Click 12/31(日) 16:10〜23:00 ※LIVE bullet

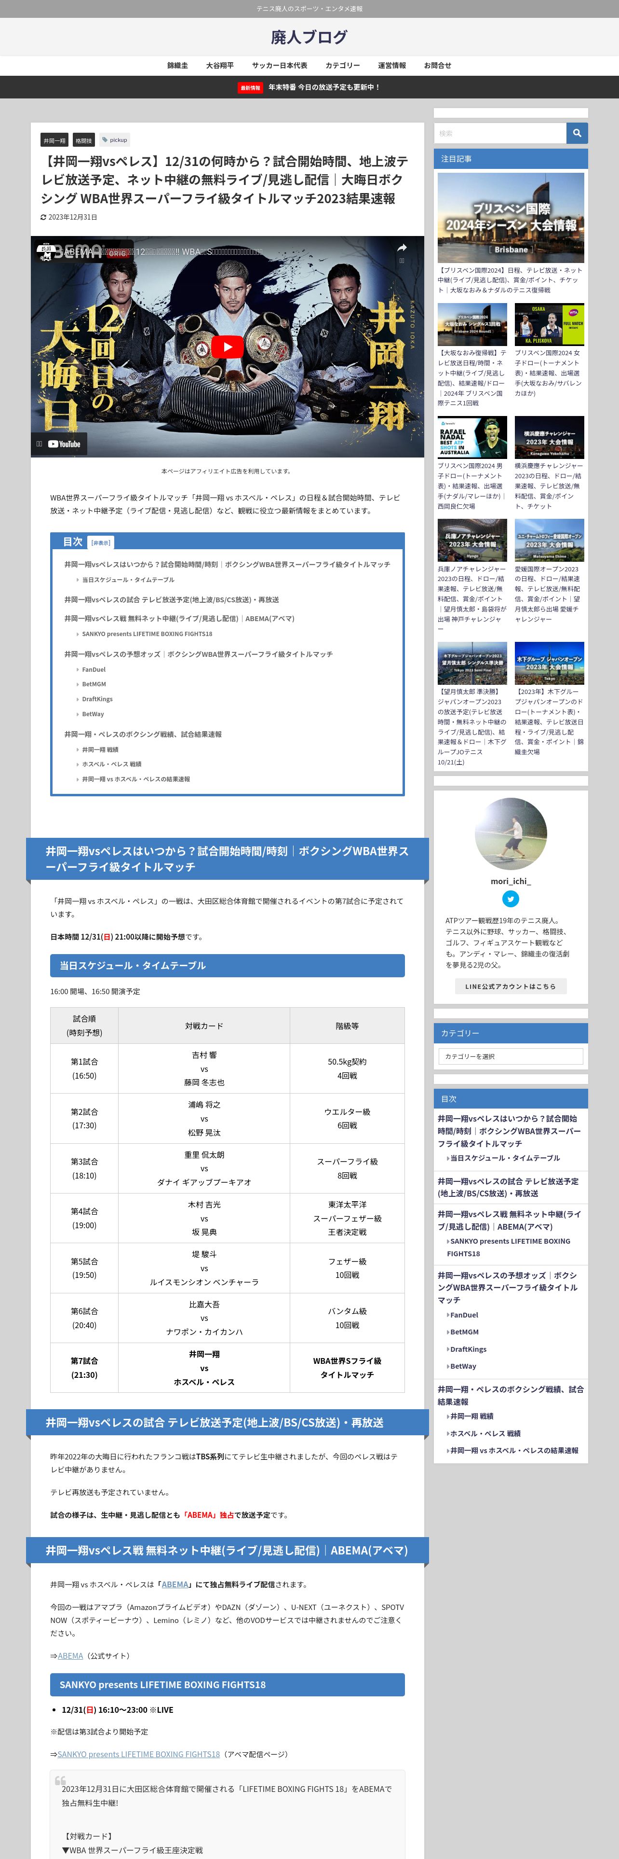click(x=118, y=1709)
